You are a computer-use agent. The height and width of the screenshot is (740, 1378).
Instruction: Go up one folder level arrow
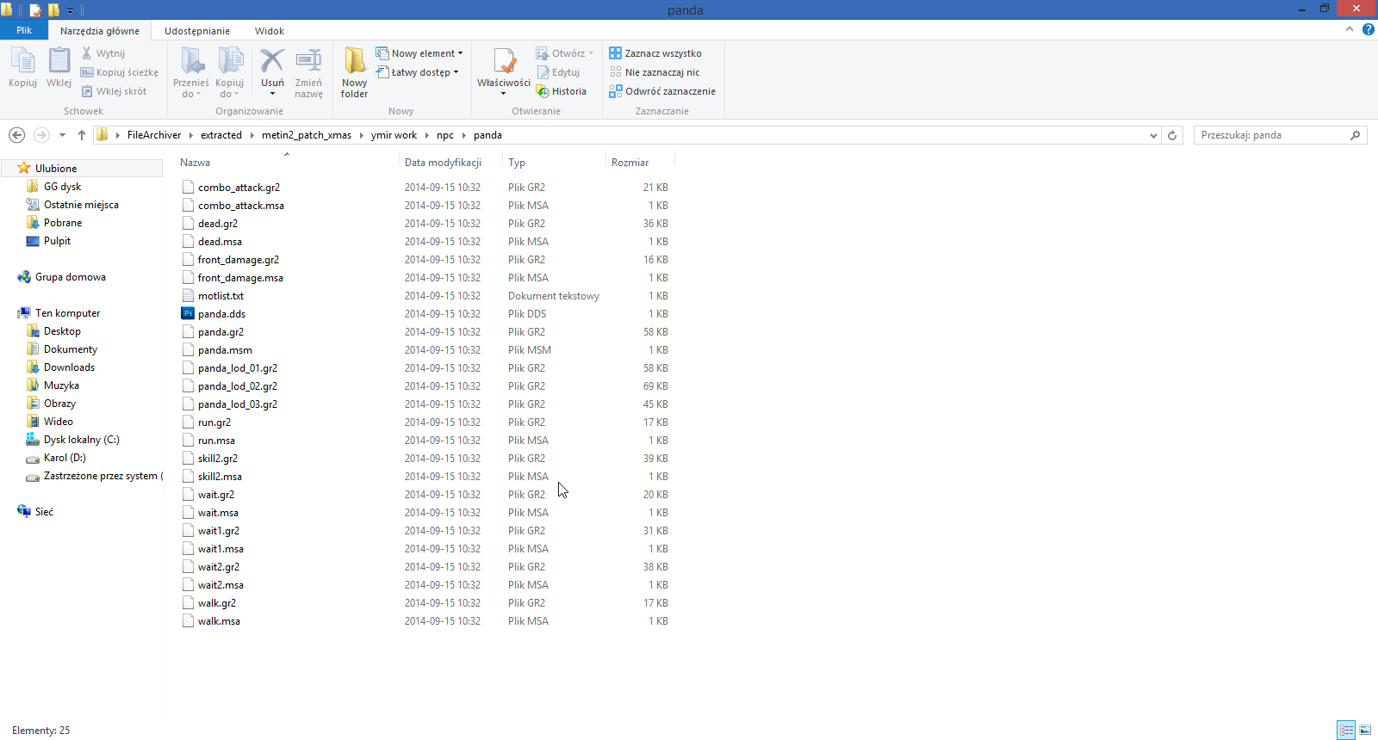coord(82,135)
